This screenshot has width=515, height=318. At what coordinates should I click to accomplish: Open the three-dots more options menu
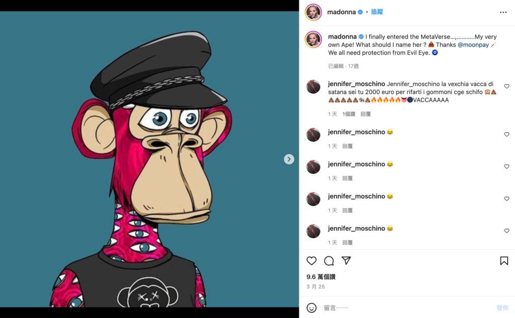tap(503, 12)
